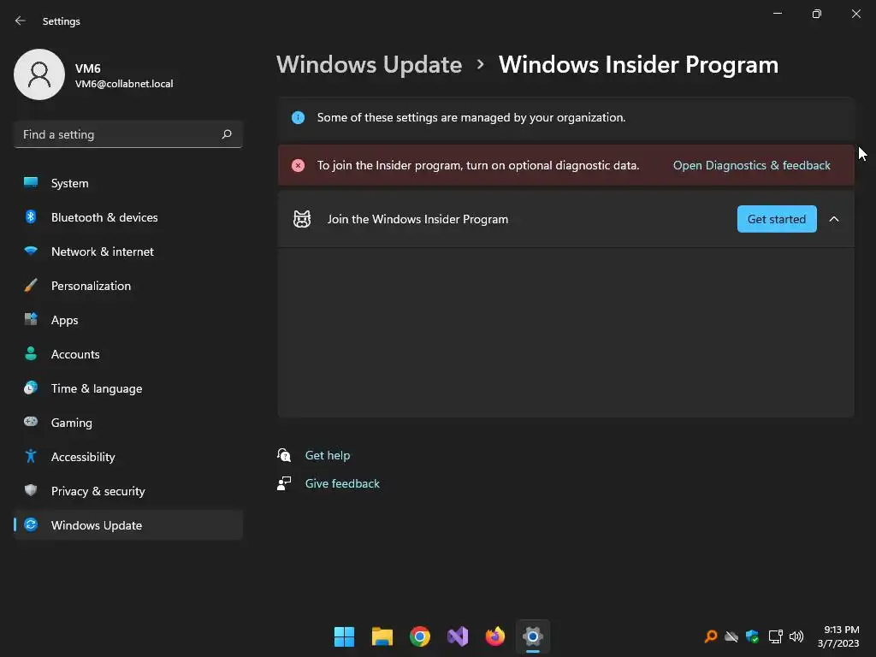Open File Explorer from the taskbar

click(x=382, y=636)
